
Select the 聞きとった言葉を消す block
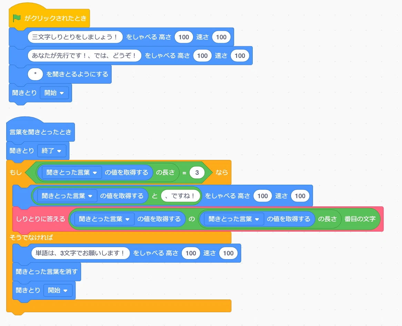[x=47, y=272]
